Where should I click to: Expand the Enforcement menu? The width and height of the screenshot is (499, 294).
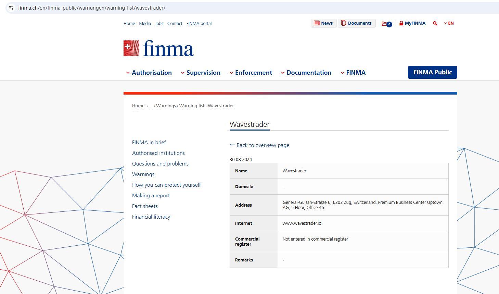(251, 73)
